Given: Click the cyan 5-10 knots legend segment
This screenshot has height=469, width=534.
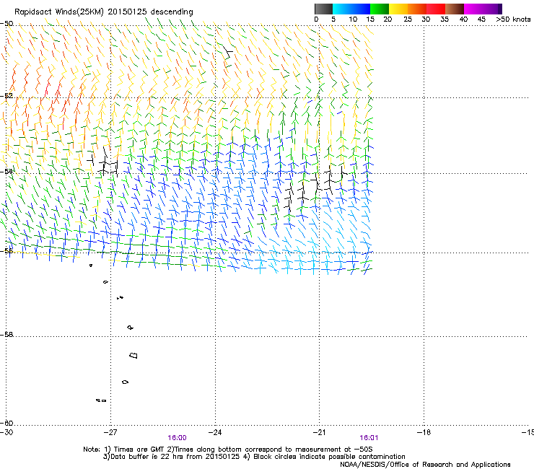Looking at the screenshot, I should [342, 9].
